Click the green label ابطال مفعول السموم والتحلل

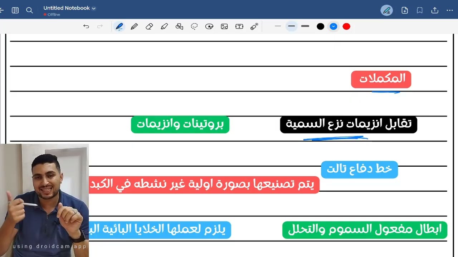pyautogui.click(x=365, y=230)
